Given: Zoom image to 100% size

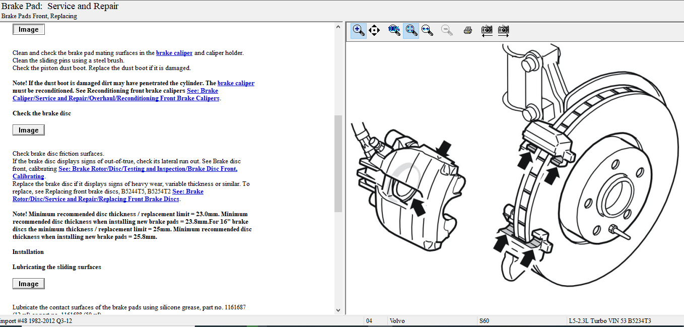Looking at the screenshot, I should [x=394, y=30].
